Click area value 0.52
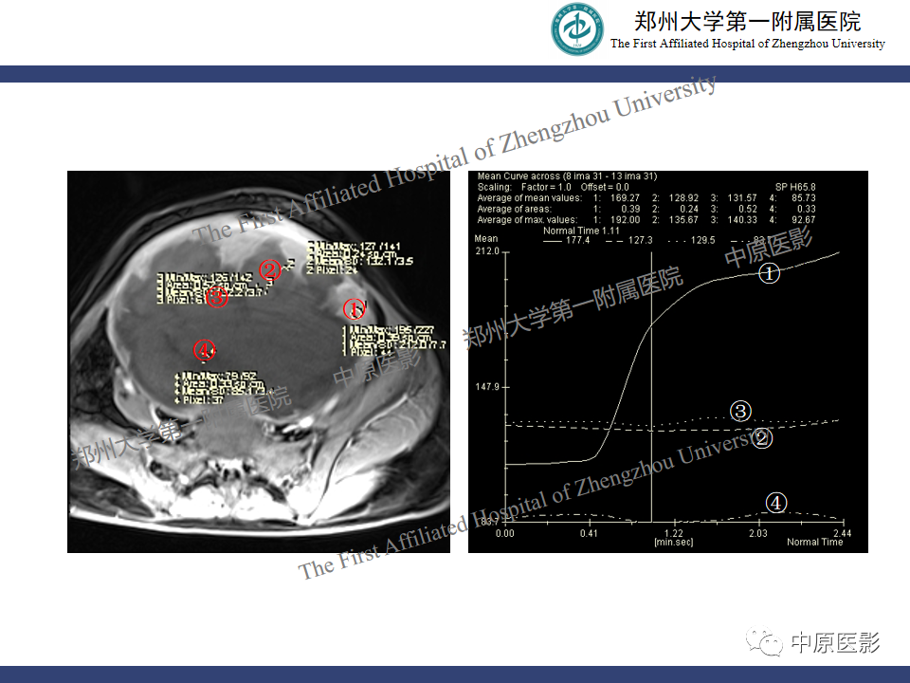The width and height of the screenshot is (910, 683). [748, 209]
